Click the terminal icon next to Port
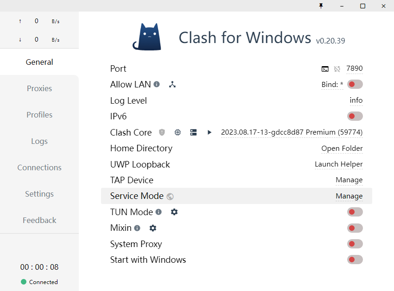 pyautogui.click(x=325, y=69)
